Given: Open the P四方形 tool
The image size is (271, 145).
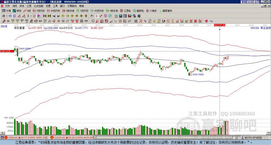Looking at the screenshot, I should (x=39, y=11).
